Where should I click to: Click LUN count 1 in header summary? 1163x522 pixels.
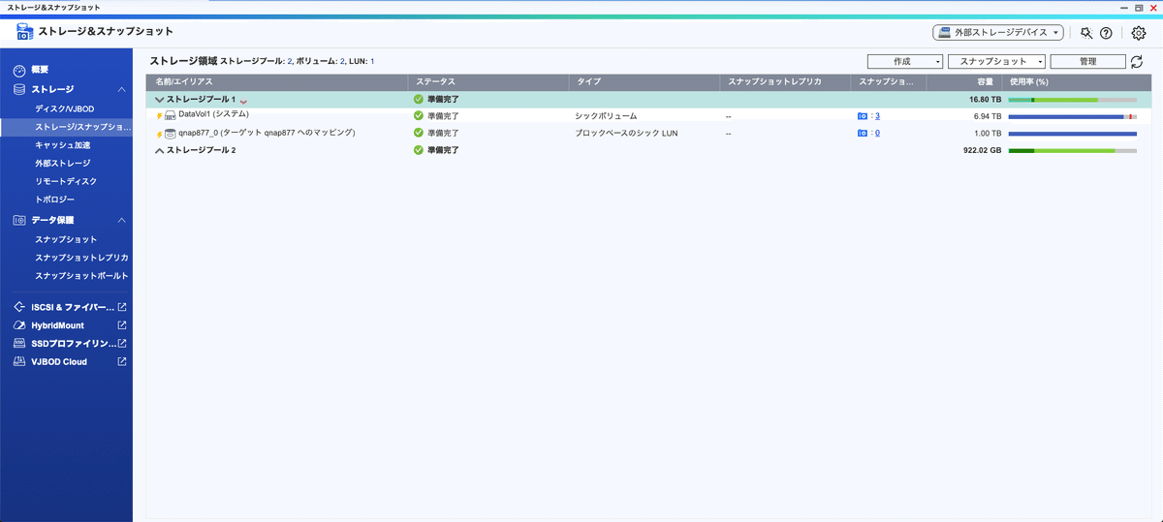(372, 62)
